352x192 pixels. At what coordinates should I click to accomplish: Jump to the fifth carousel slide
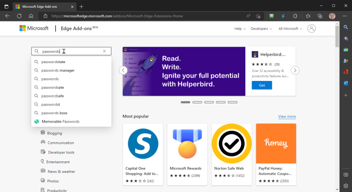[x=232, y=102]
